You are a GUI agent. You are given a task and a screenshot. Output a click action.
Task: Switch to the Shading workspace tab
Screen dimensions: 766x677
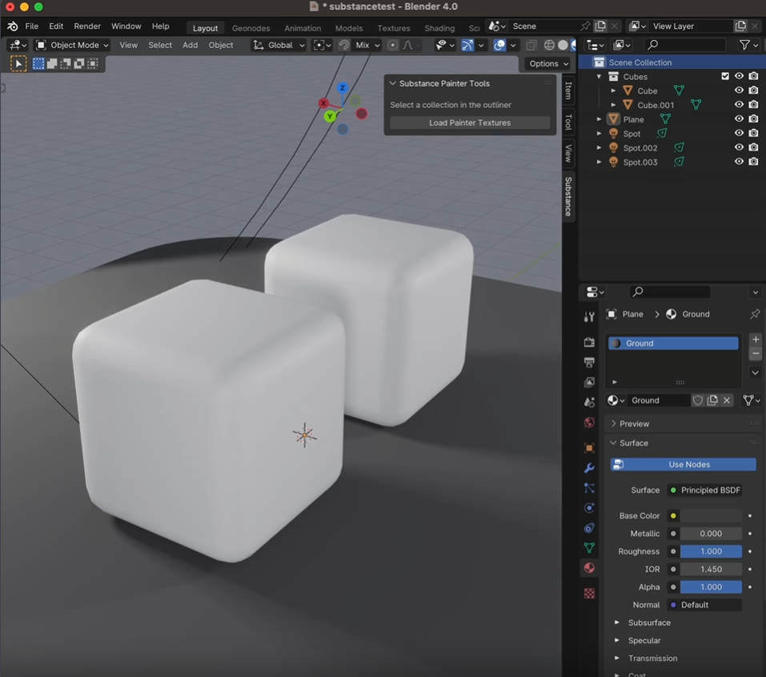click(x=439, y=27)
